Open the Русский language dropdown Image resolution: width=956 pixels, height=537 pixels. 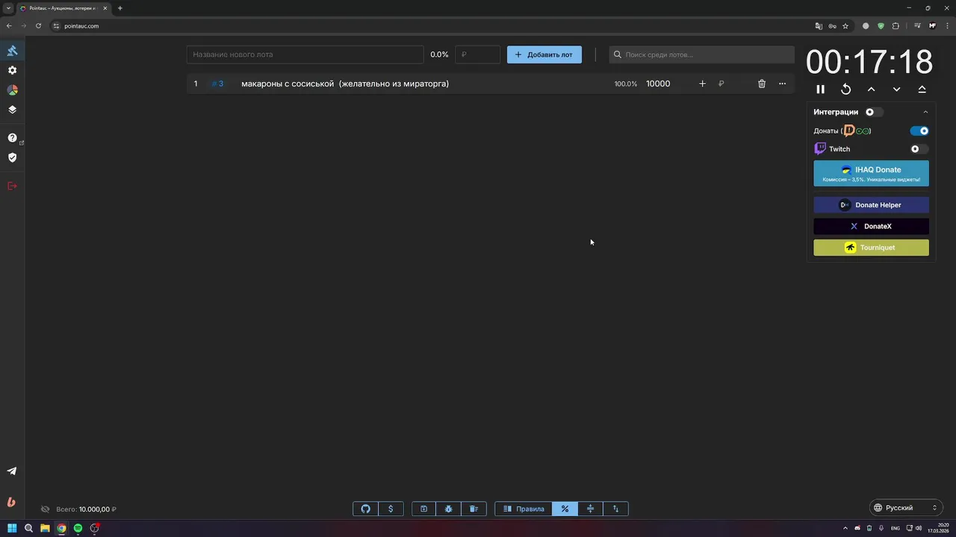(x=905, y=508)
